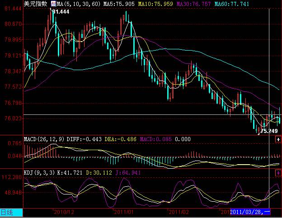The width and height of the screenshot is (282, 218).
Task: Click the MACD:0.085 value
Action: tap(156, 139)
